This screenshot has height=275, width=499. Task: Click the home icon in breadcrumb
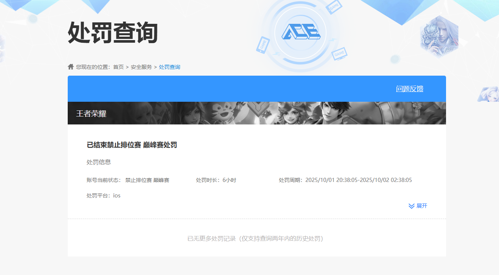71,67
